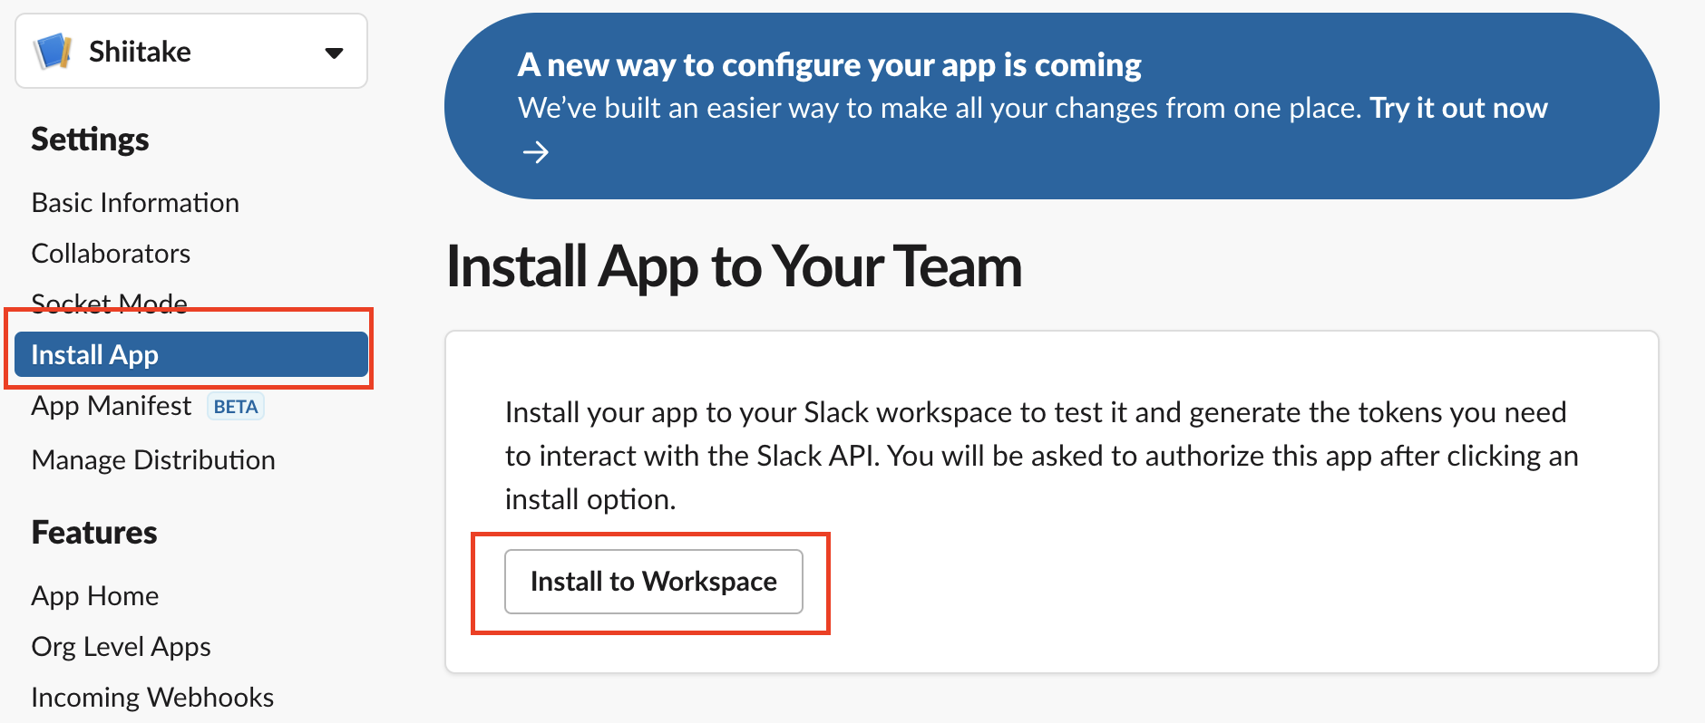Expand the Shiitake app selector dropdown arrow
The height and width of the screenshot is (723, 1705).
pyautogui.click(x=334, y=53)
